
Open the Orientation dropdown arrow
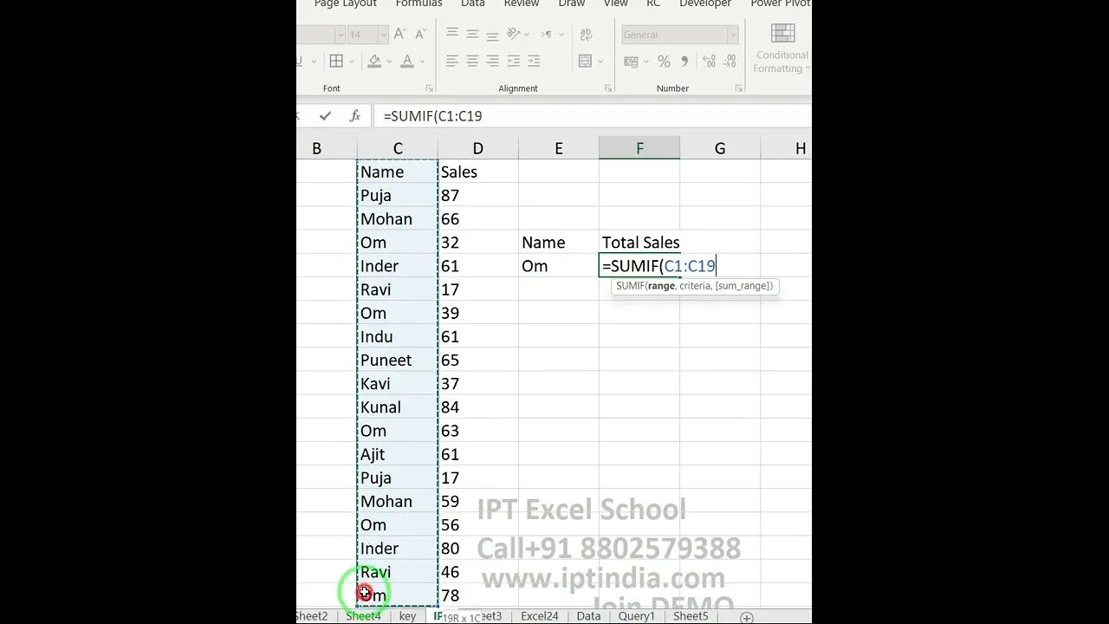(x=527, y=35)
